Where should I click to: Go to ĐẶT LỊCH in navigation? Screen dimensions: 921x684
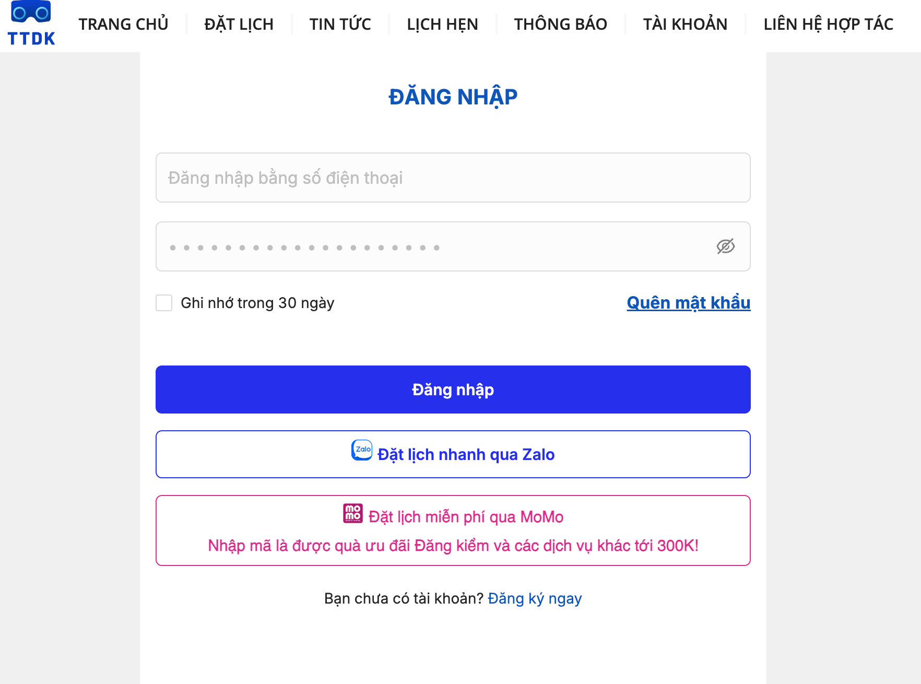coord(239,24)
